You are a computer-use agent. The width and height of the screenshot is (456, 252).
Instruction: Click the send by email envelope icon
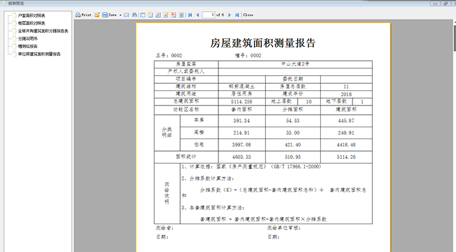click(x=127, y=15)
